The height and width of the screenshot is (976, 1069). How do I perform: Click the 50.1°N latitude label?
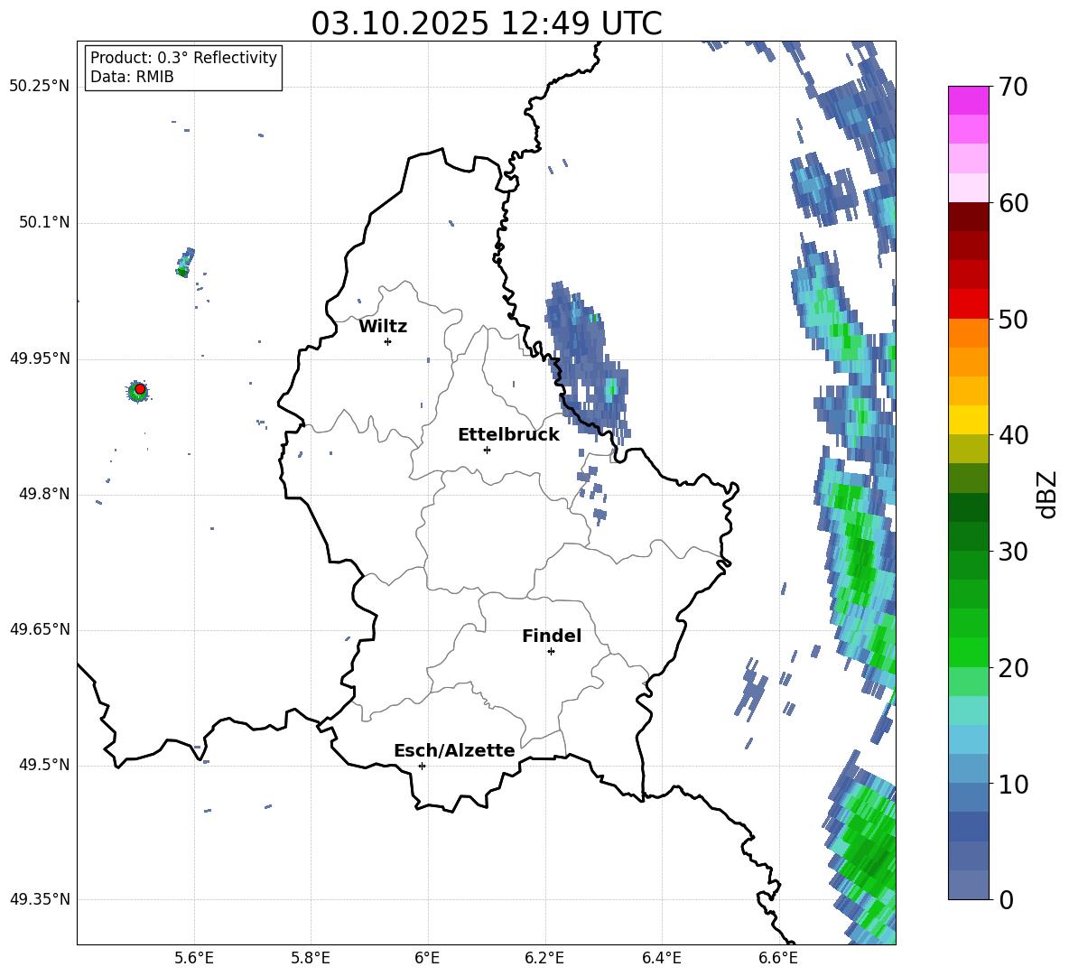click(x=44, y=223)
